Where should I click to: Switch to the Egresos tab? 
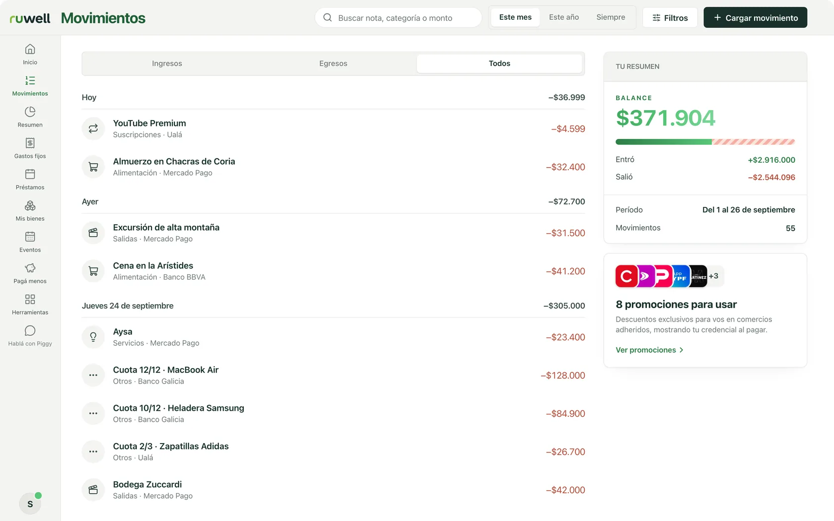coord(333,64)
